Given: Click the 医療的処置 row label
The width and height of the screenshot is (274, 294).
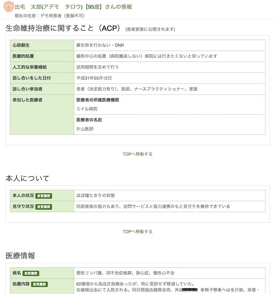Looking at the screenshot, I should (24, 56).
